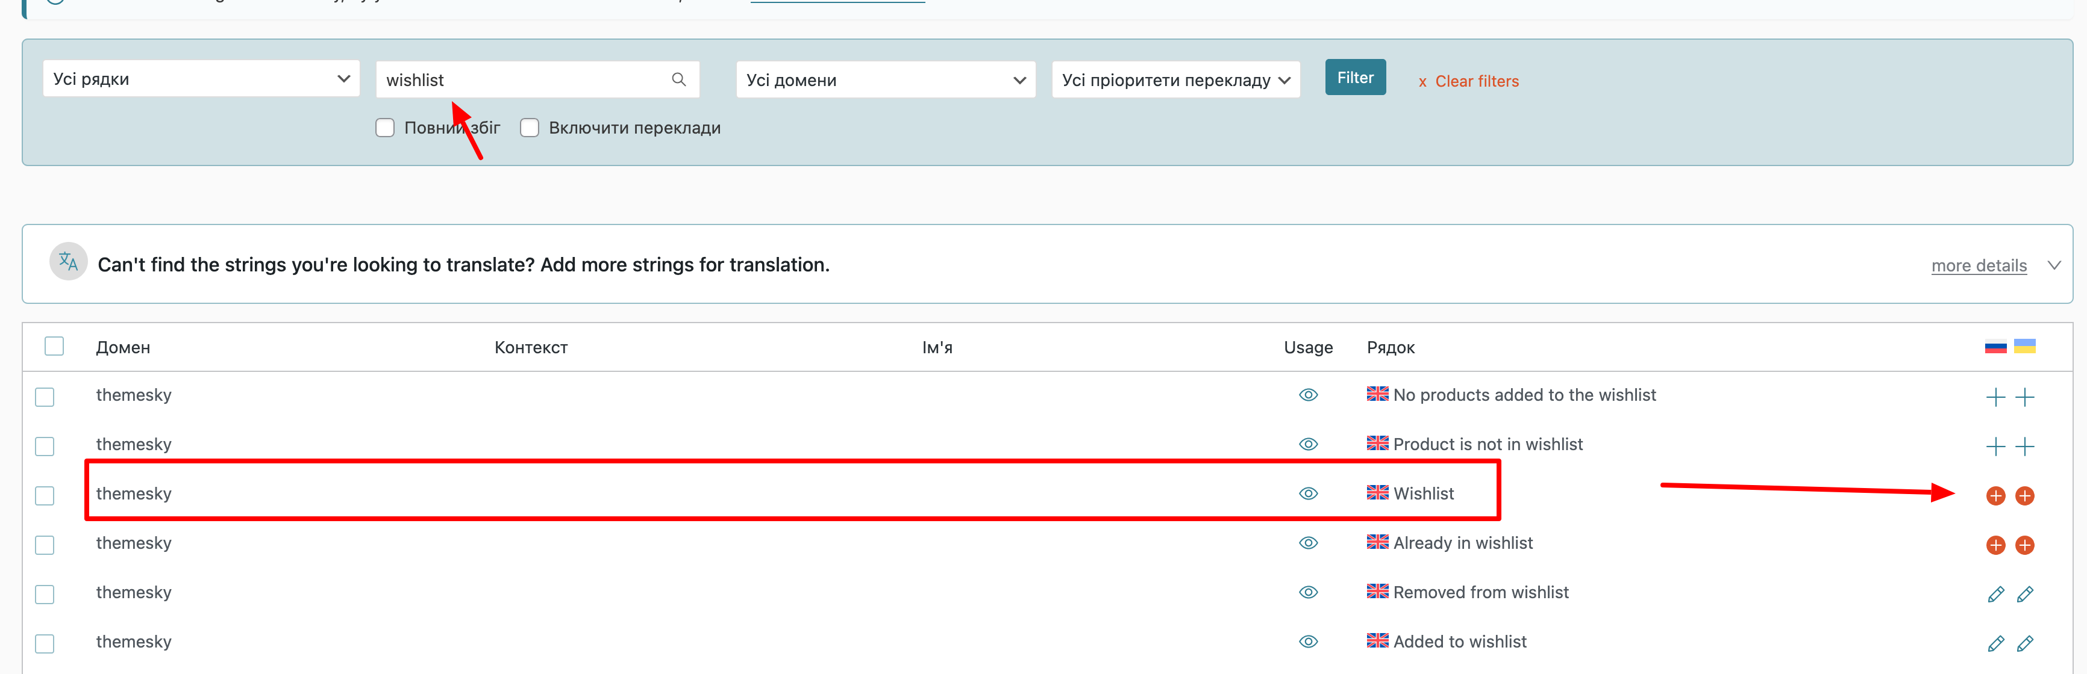Check the select-all checkbox in table header

click(x=54, y=346)
